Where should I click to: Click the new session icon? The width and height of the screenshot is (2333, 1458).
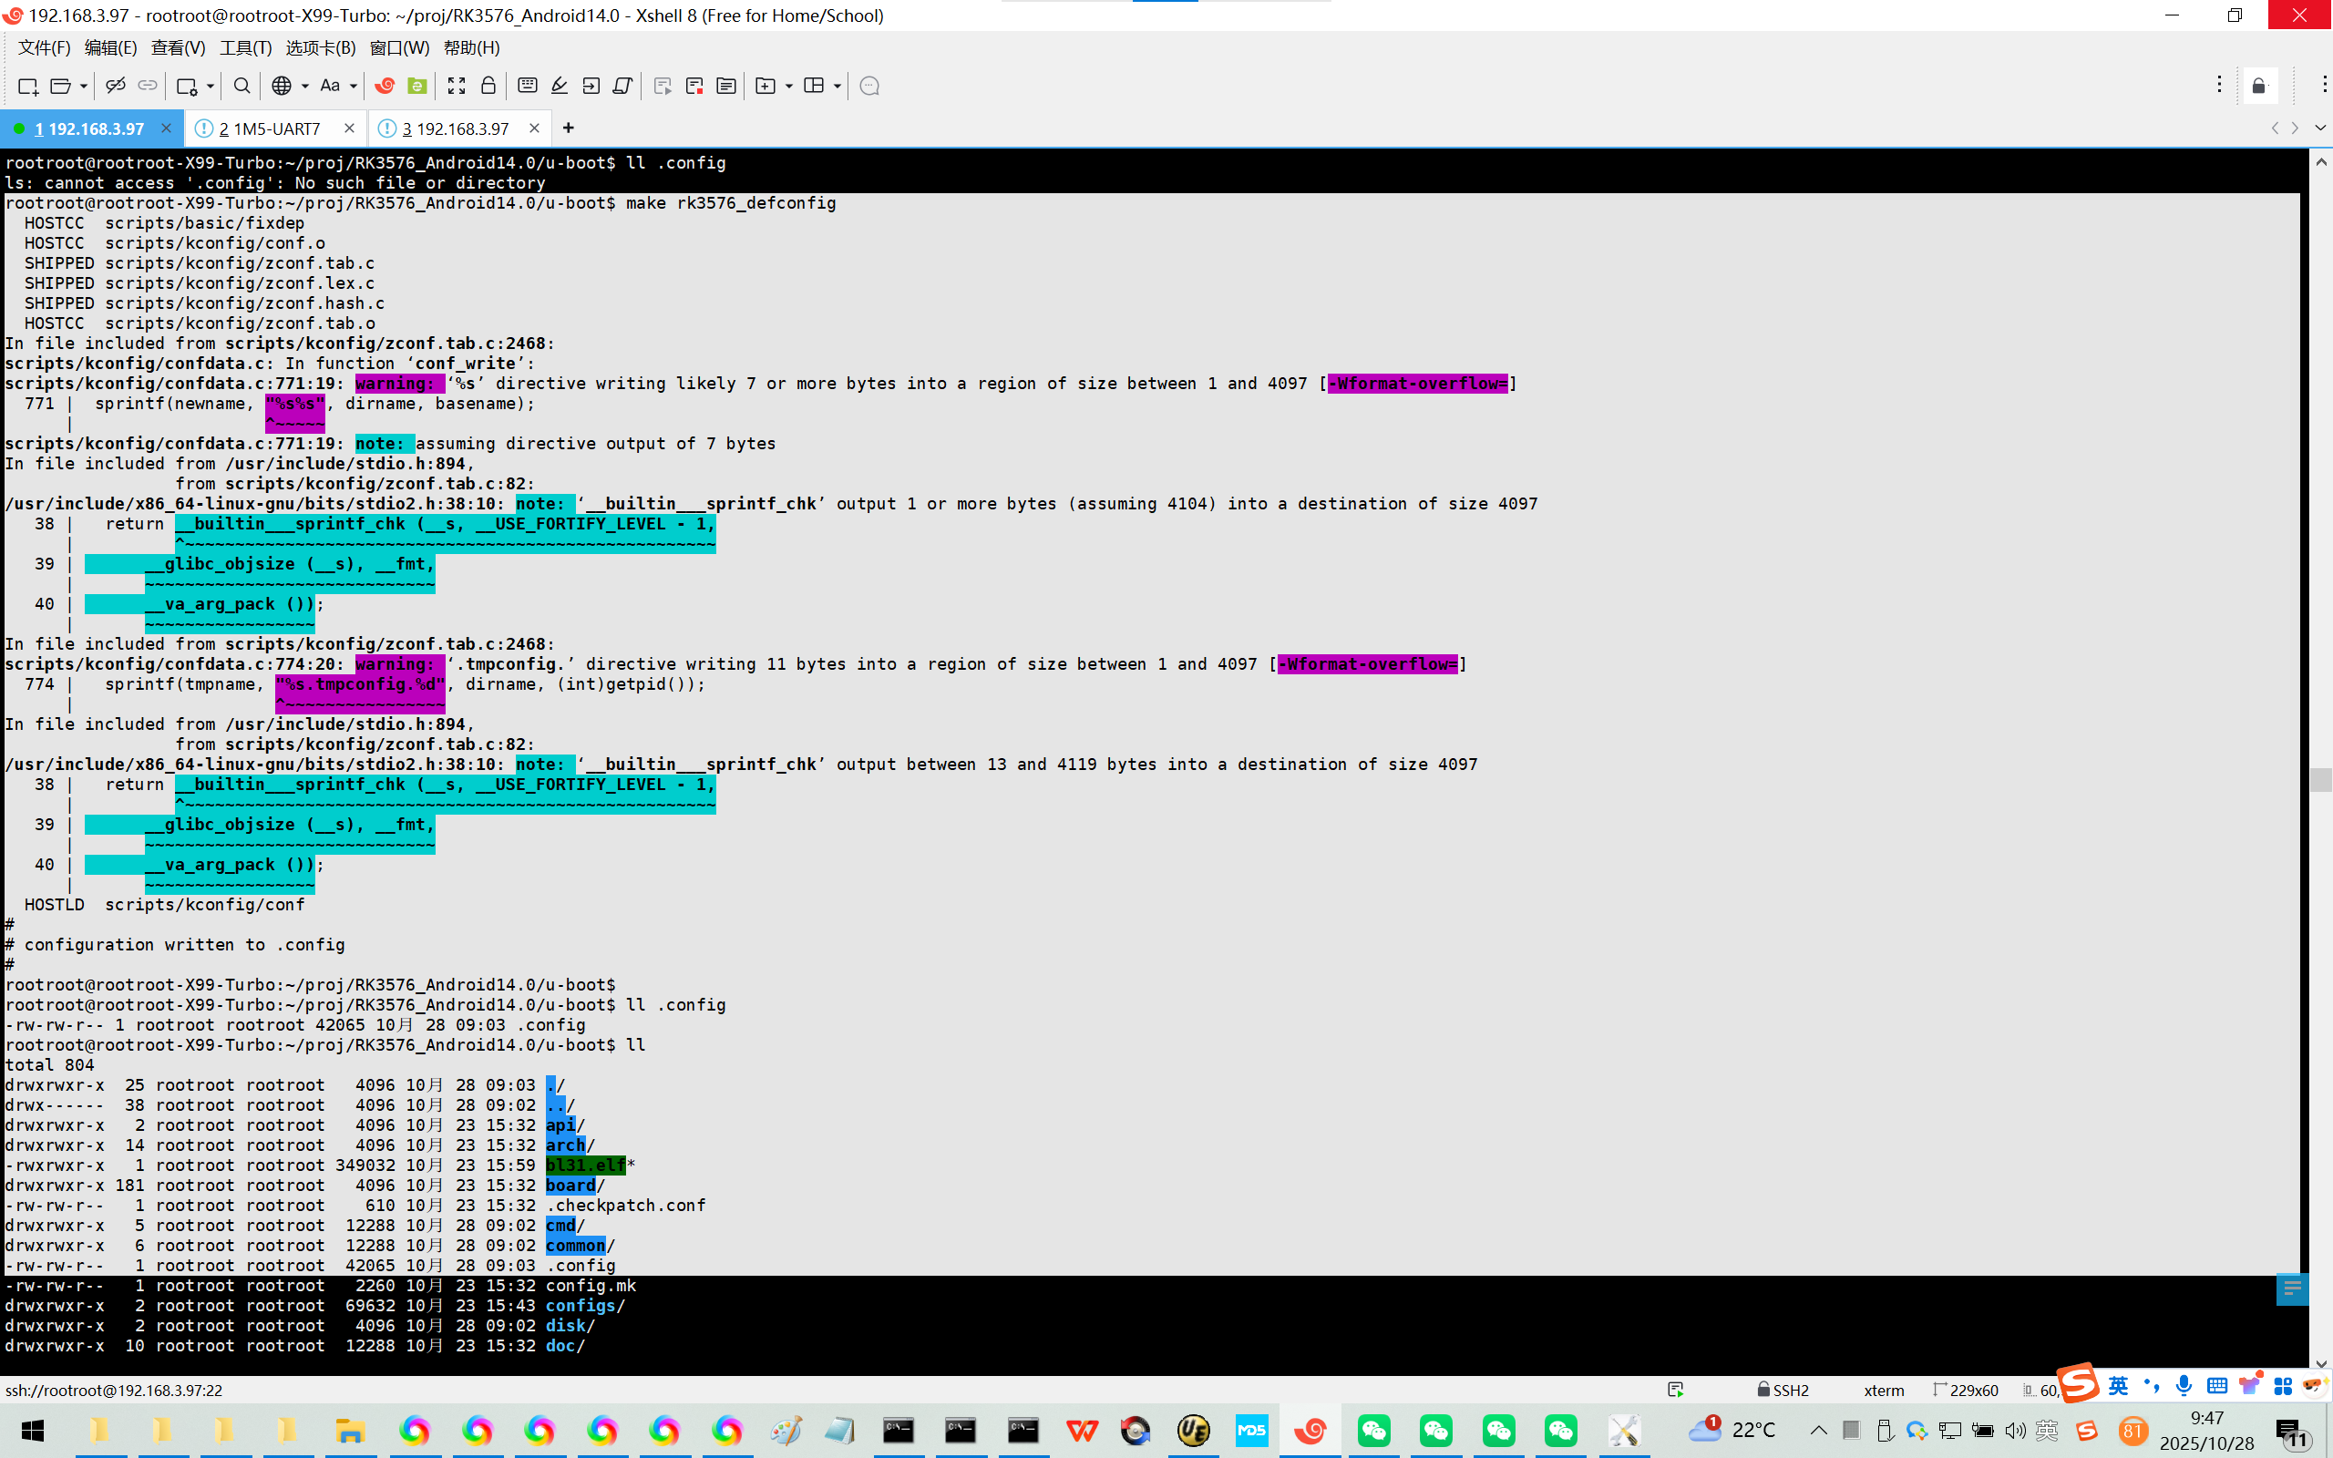point(27,86)
